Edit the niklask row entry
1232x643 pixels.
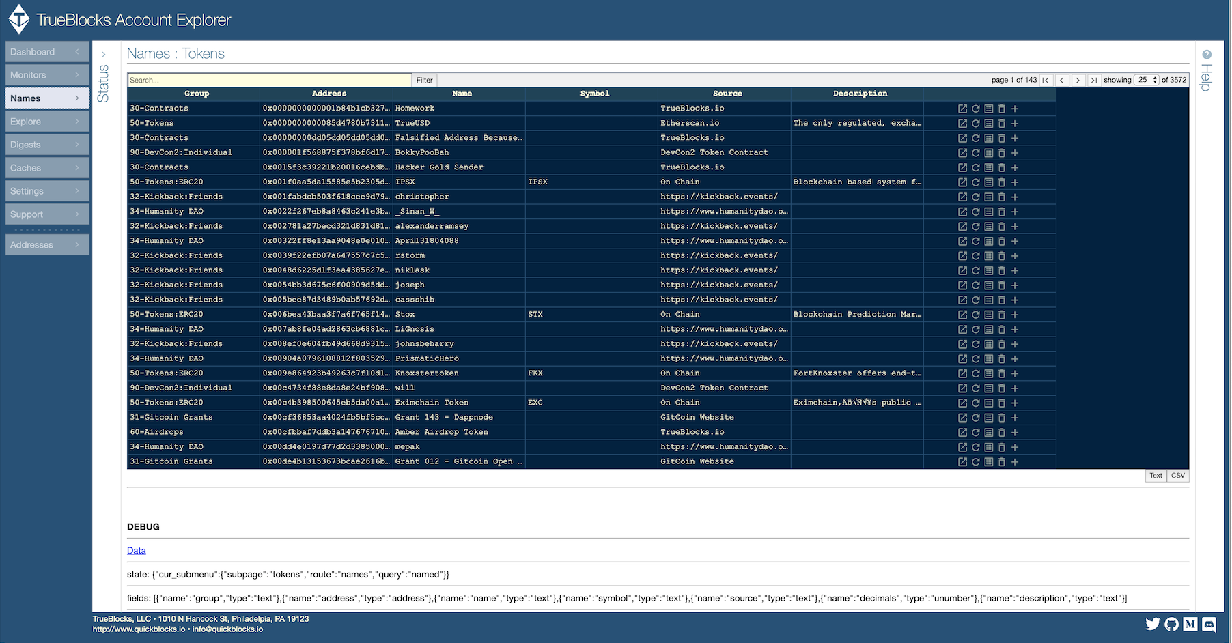962,270
